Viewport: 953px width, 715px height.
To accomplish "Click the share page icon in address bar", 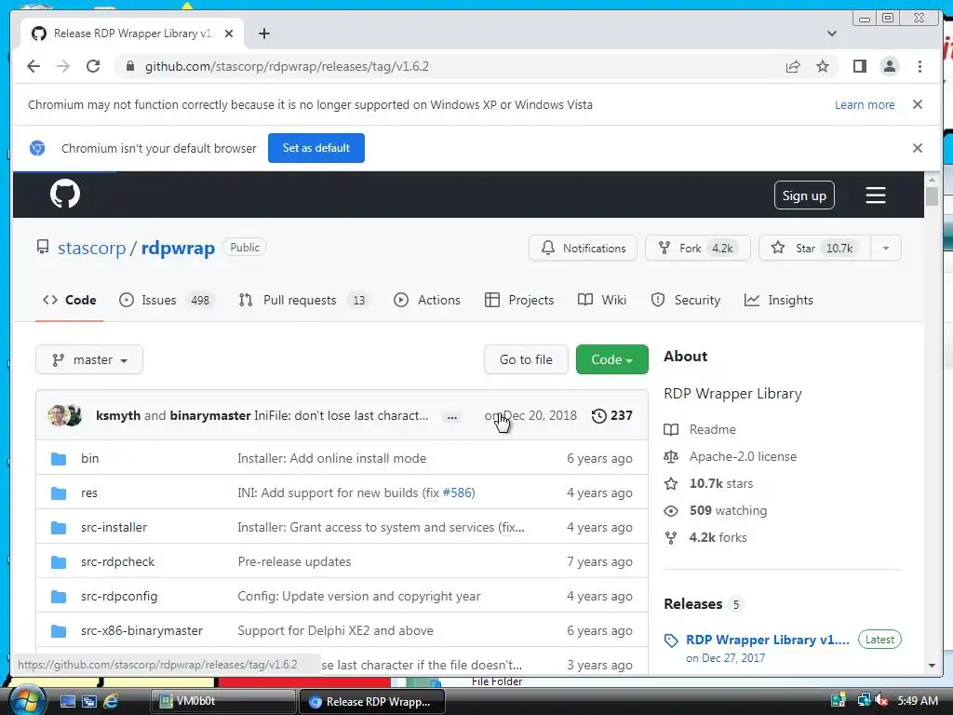I will 793,66.
